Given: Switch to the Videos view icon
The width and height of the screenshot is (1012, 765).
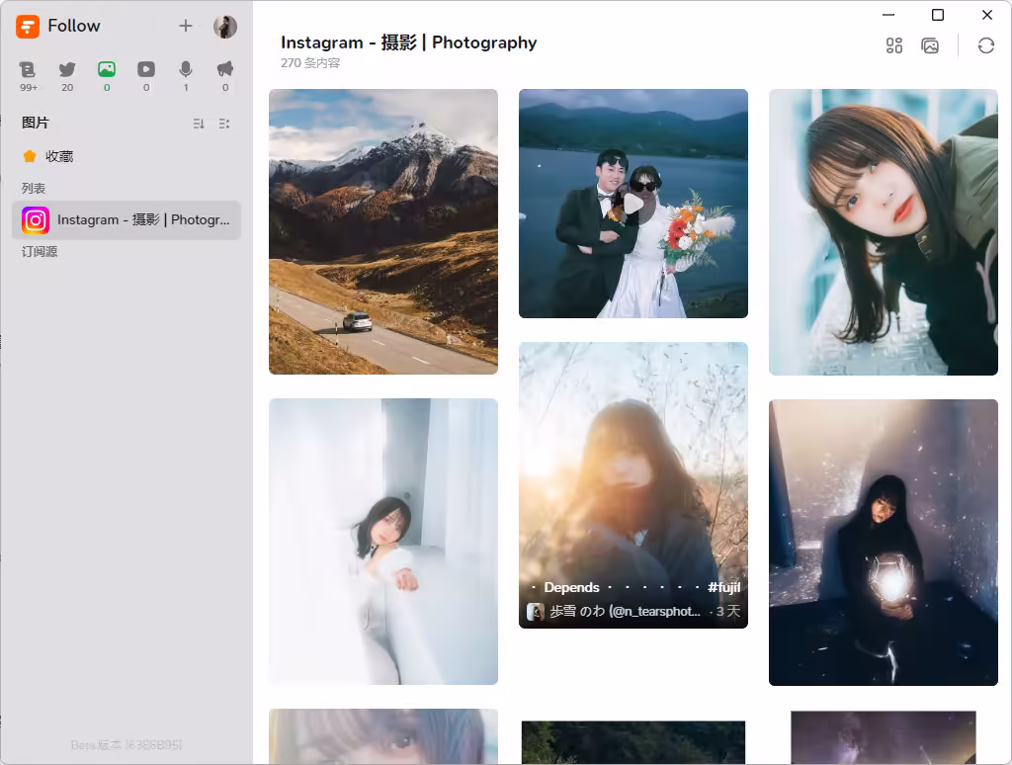Looking at the screenshot, I should pos(146,70).
